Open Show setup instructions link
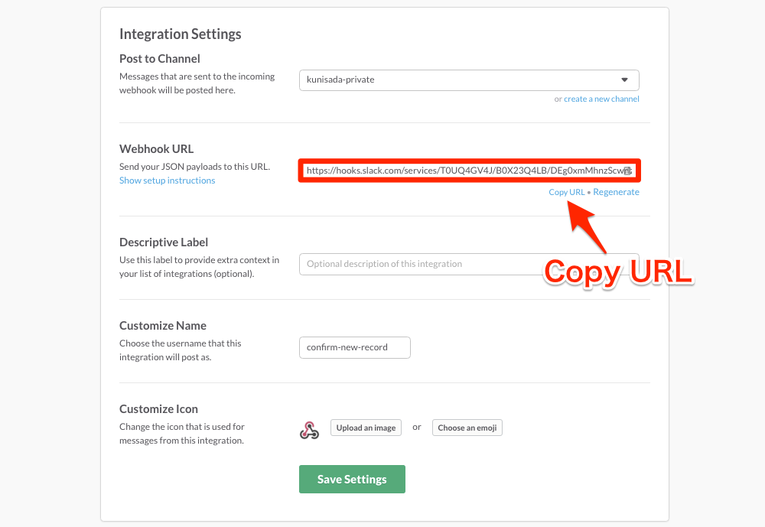The height and width of the screenshot is (527, 765). tap(167, 181)
